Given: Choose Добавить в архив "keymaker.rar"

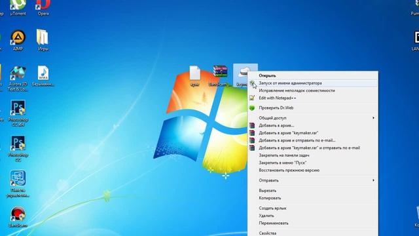Looking at the screenshot, I should click(313, 132).
